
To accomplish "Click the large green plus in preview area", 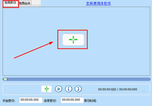I will [73, 40].
